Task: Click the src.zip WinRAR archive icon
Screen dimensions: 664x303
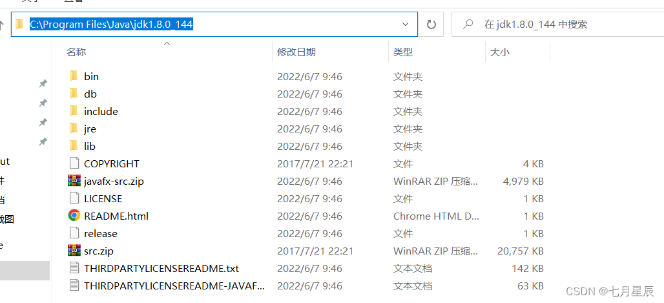Action: click(x=74, y=251)
